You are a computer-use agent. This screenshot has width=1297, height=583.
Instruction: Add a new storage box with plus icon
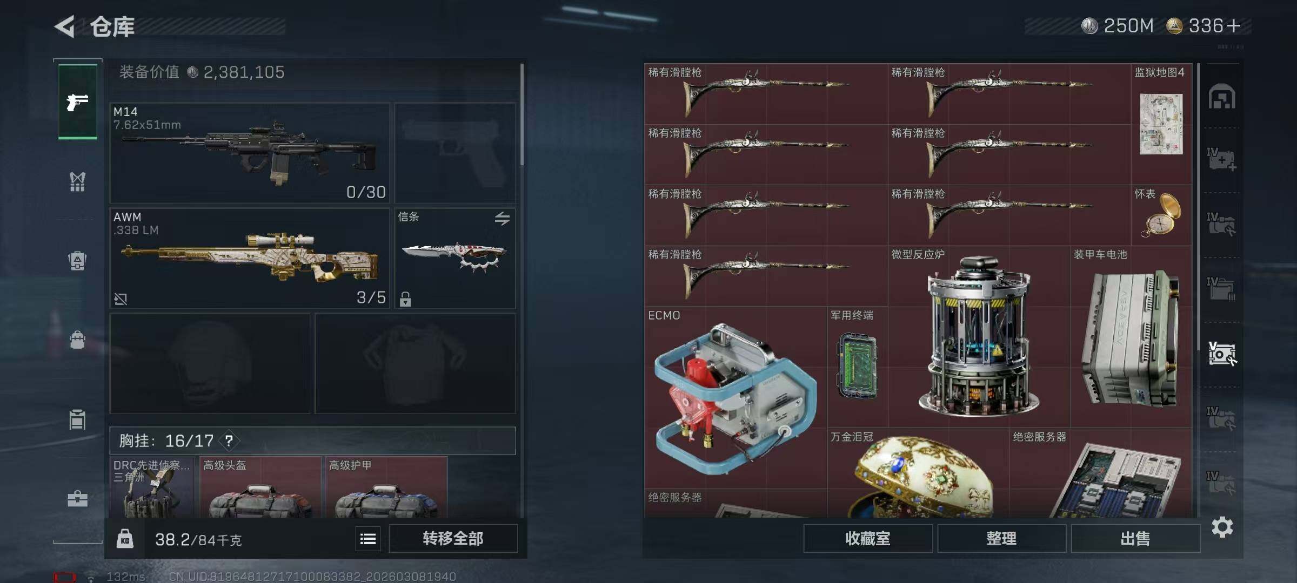(x=1222, y=160)
